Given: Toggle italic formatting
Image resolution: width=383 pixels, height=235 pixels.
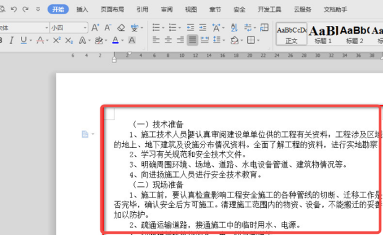Looking at the screenshot, I should coord(11,40).
